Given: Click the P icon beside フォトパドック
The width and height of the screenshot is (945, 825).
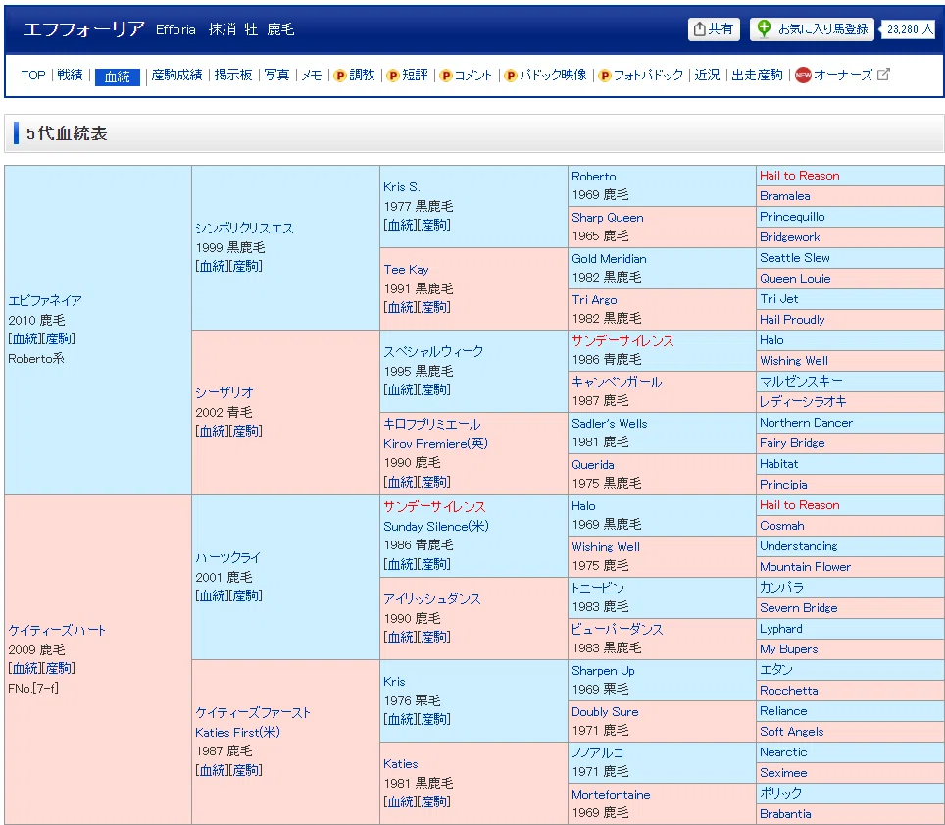Looking at the screenshot, I should pos(605,76).
